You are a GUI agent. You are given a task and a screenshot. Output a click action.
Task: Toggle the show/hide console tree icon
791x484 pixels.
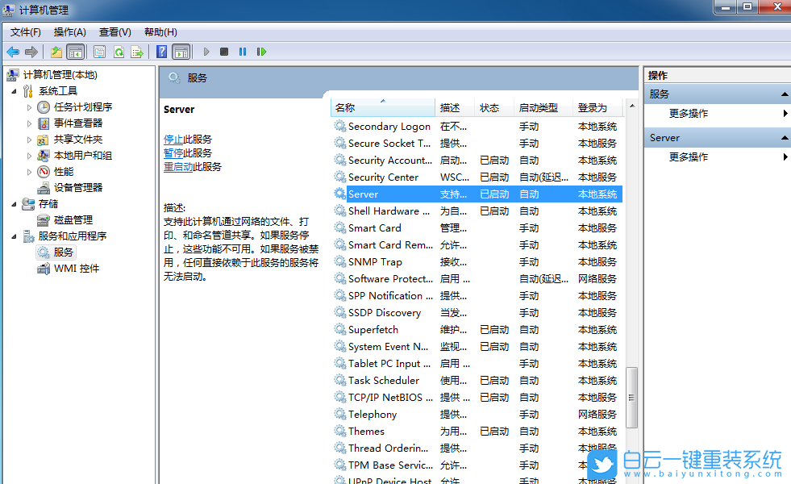[73, 52]
